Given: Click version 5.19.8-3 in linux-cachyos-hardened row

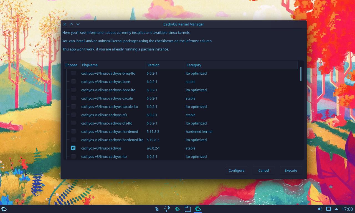Looking at the screenshot, I should click(153, 131).
